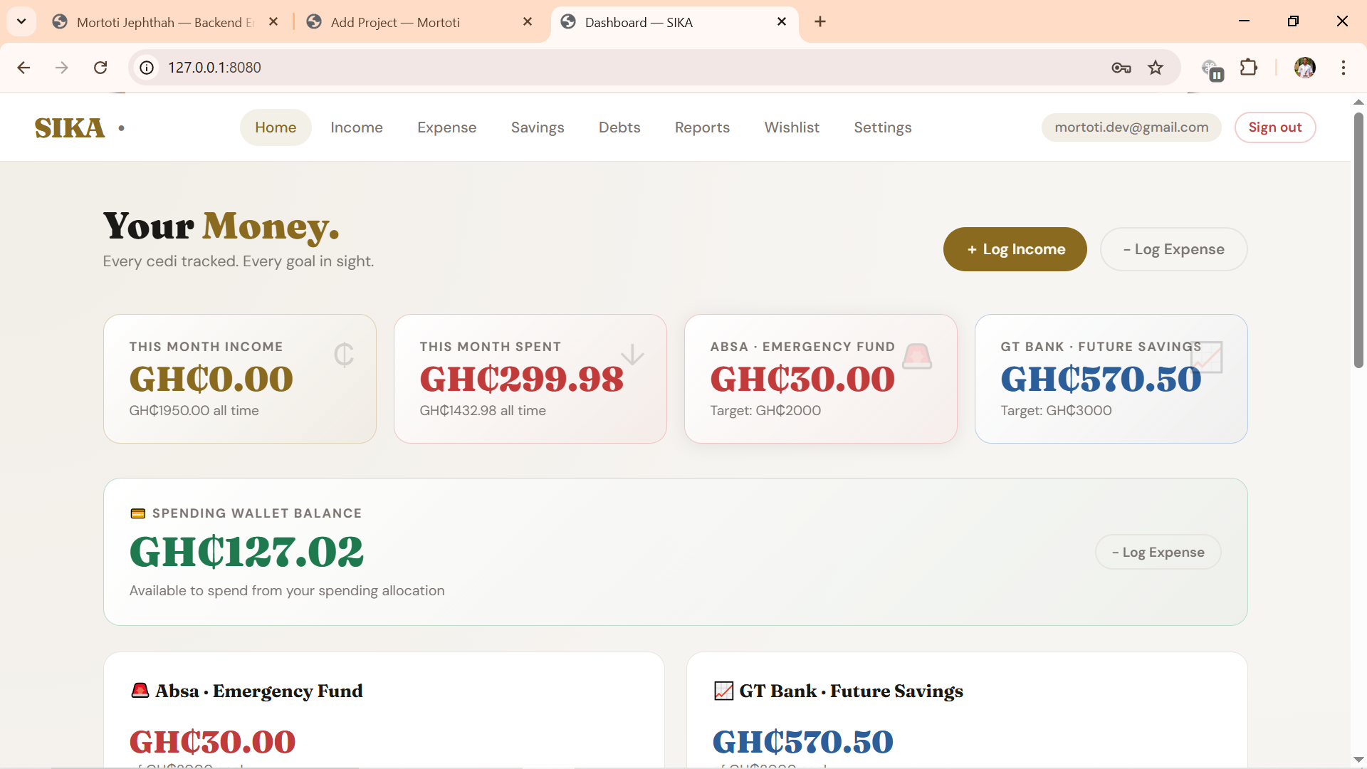The image size is (1367, 769).
Task: Select the This Month Income card
Action: 240,379
